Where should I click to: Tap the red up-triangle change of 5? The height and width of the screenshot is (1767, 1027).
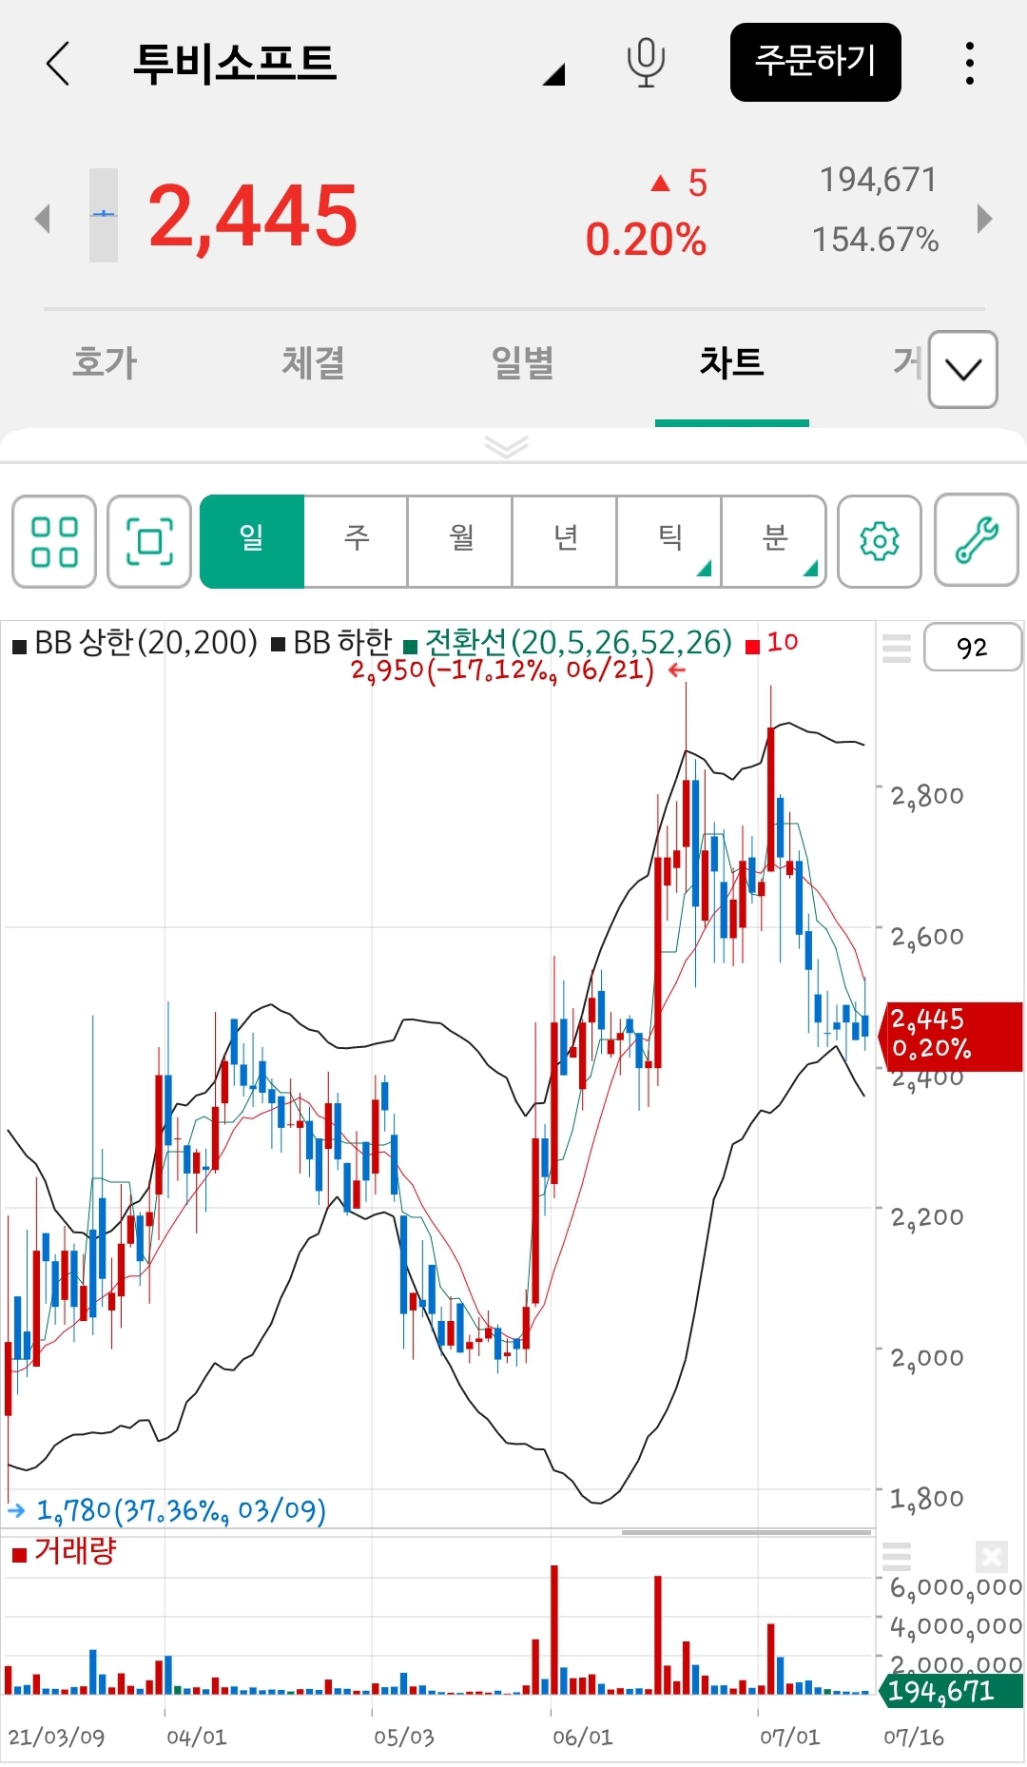tap(679, 183)
